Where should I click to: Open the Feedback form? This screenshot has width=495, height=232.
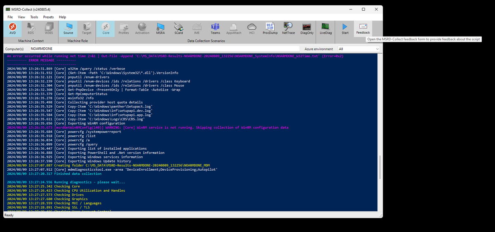(x=363, y=28)
